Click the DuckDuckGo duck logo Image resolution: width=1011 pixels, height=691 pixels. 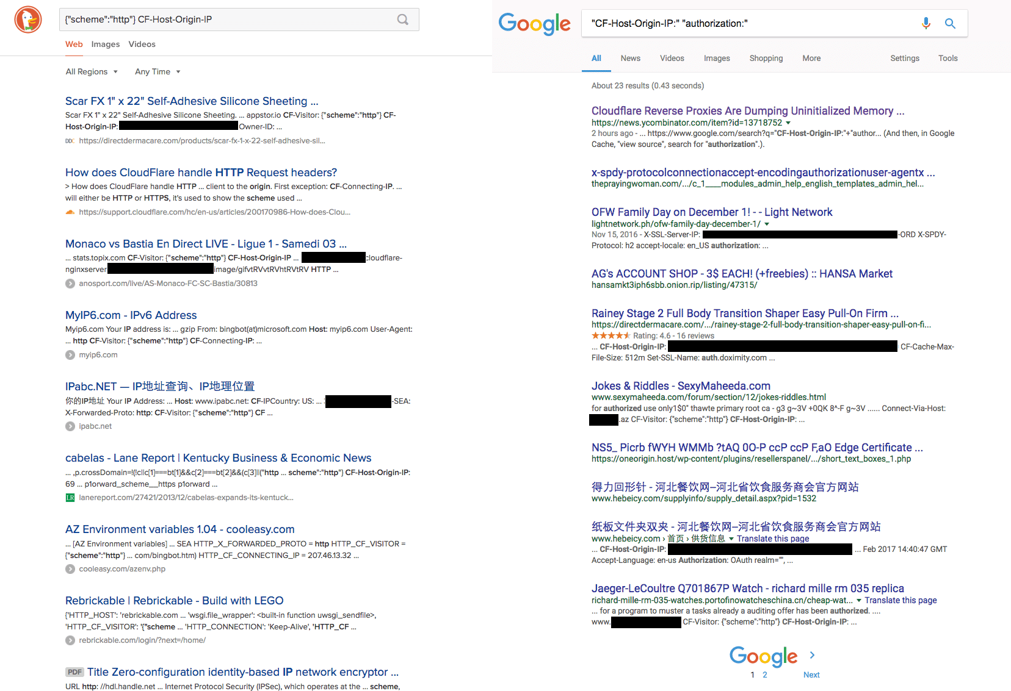(x=28, y=20)
